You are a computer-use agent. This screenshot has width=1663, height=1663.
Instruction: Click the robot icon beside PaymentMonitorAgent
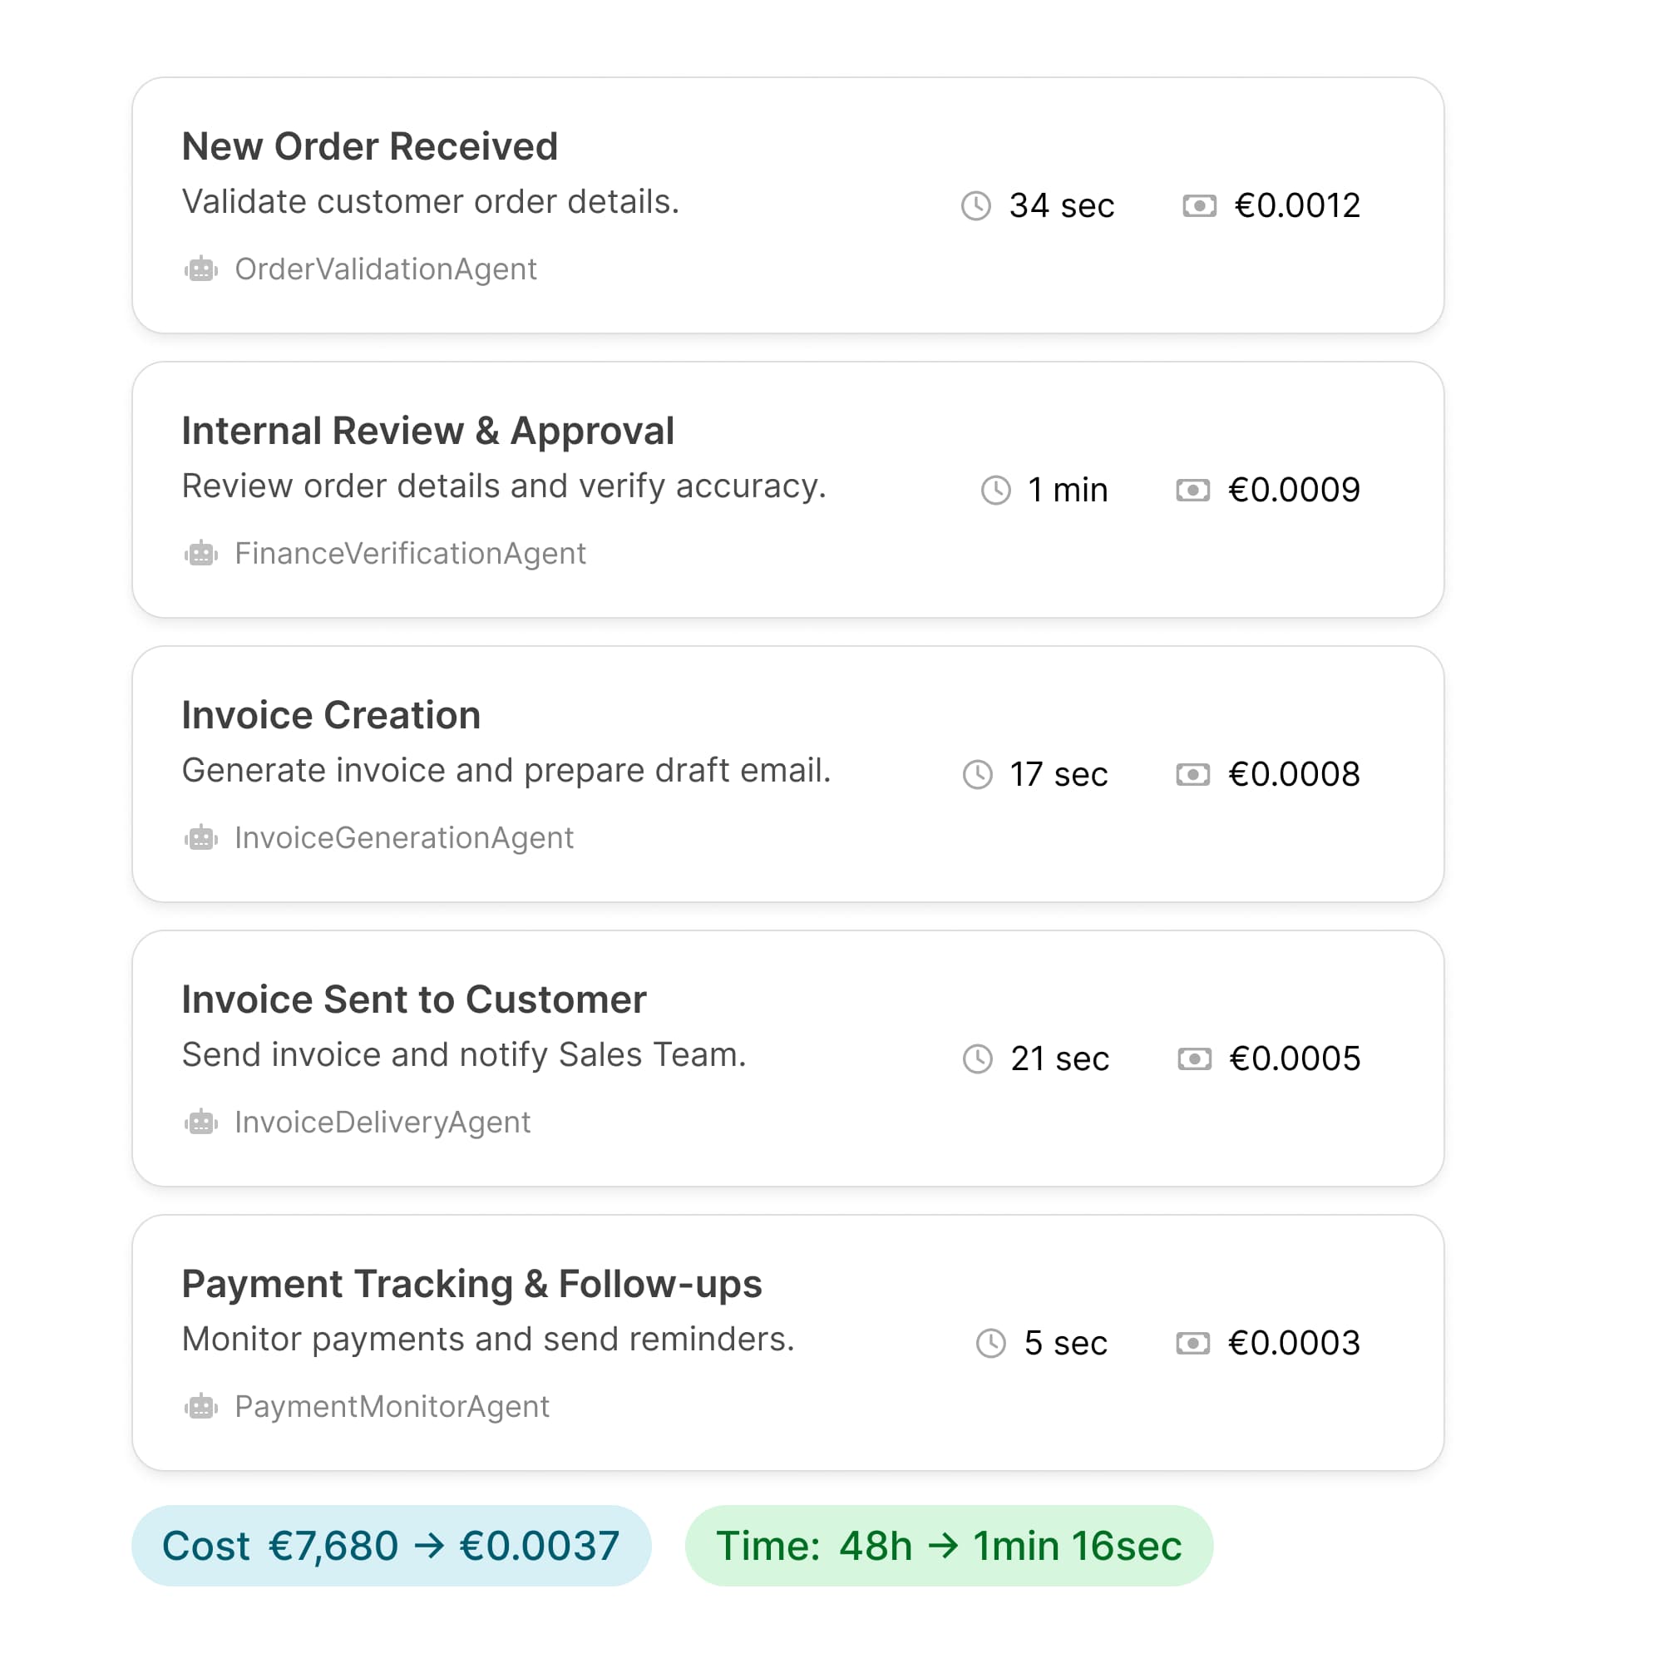point(200,1407)
